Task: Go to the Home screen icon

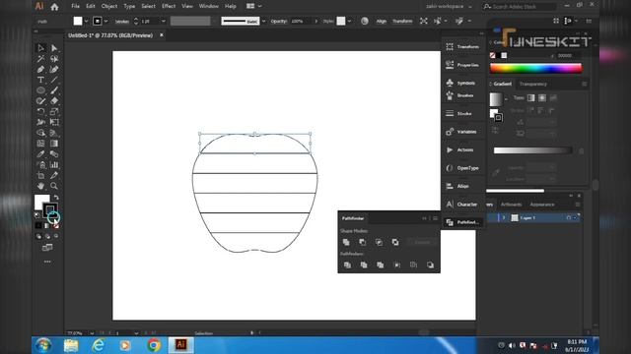Action: tap(54, 7)
